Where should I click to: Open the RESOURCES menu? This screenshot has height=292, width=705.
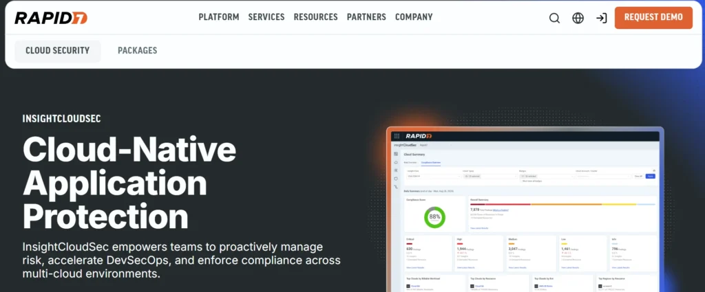click(x=315, y=17)
